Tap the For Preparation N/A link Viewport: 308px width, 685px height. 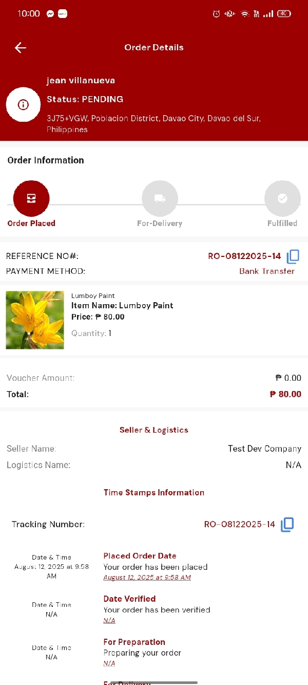pyautogui.click(x=109, y=663)
